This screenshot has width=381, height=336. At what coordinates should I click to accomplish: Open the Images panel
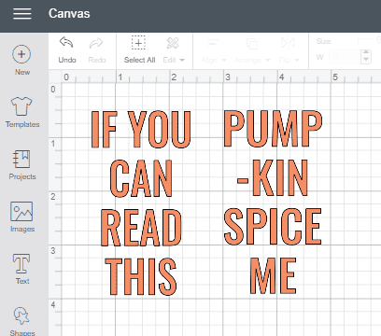point(21,217)
